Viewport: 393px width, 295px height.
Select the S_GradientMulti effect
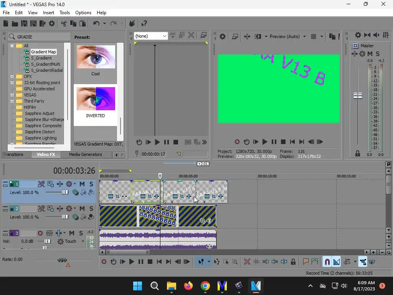[x=45, y=64]
